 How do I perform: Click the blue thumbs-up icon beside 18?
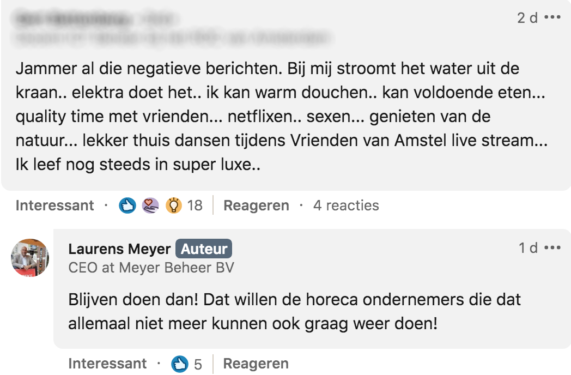click(127, 205)
